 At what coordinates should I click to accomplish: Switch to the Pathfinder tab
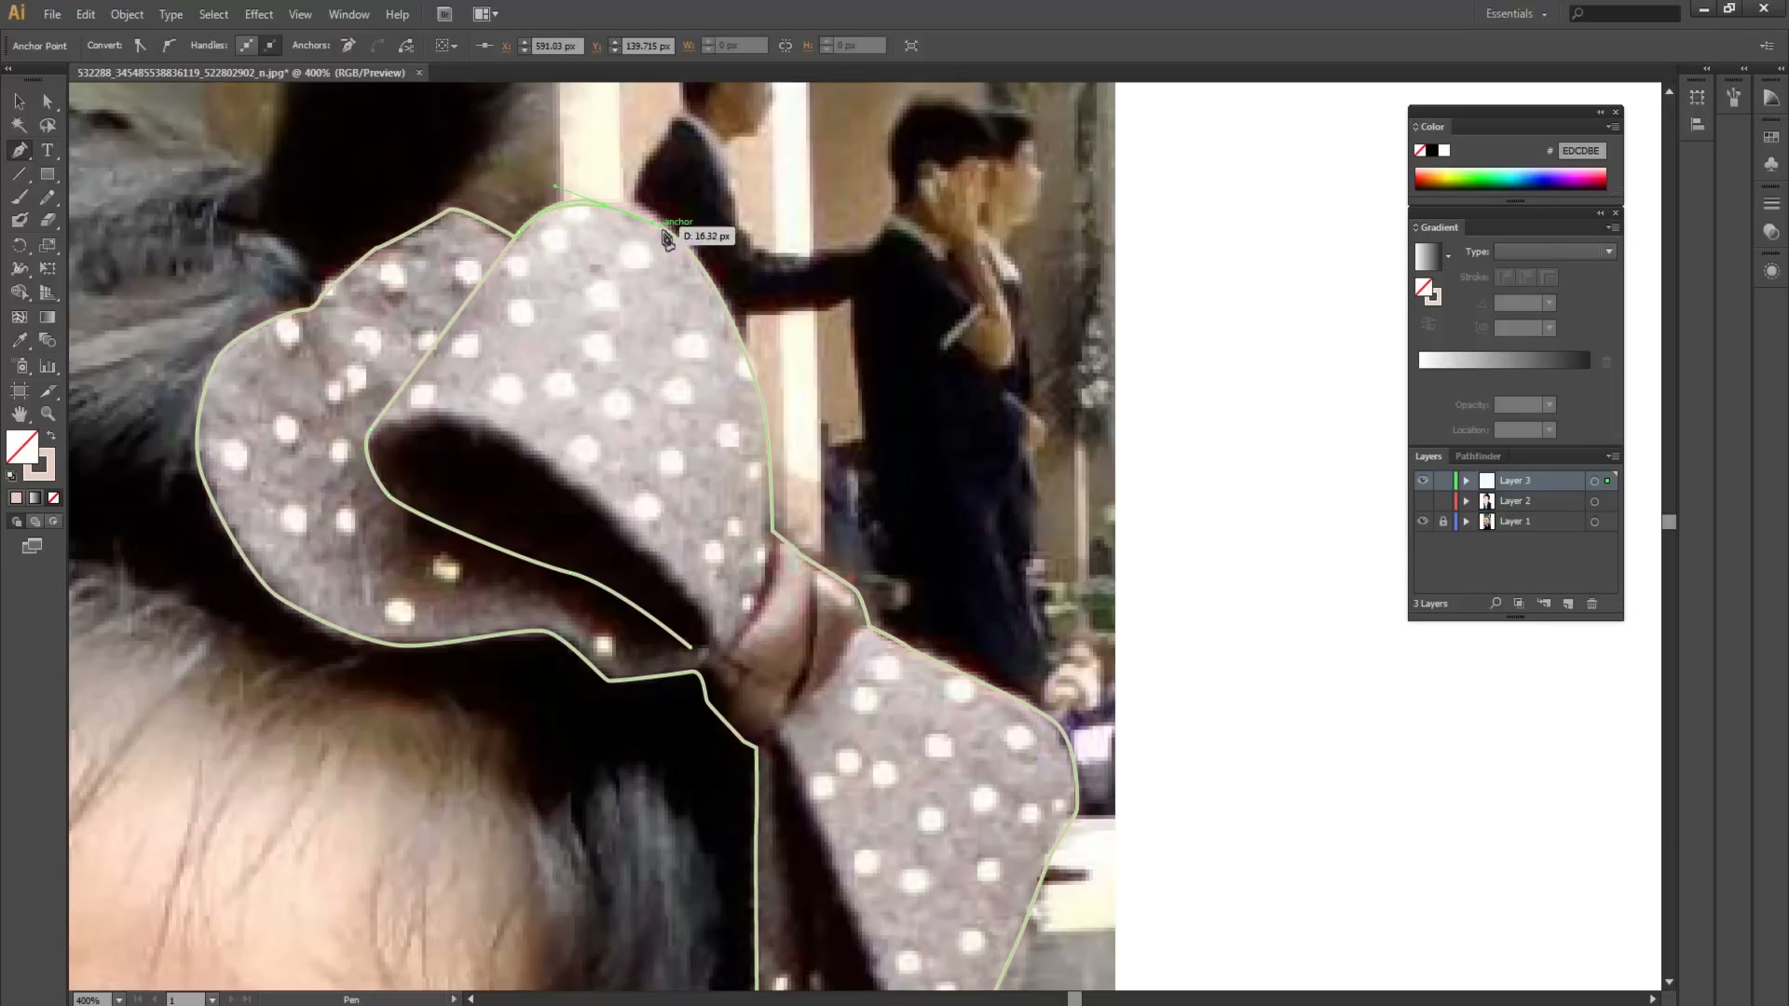coord(1478,456)
